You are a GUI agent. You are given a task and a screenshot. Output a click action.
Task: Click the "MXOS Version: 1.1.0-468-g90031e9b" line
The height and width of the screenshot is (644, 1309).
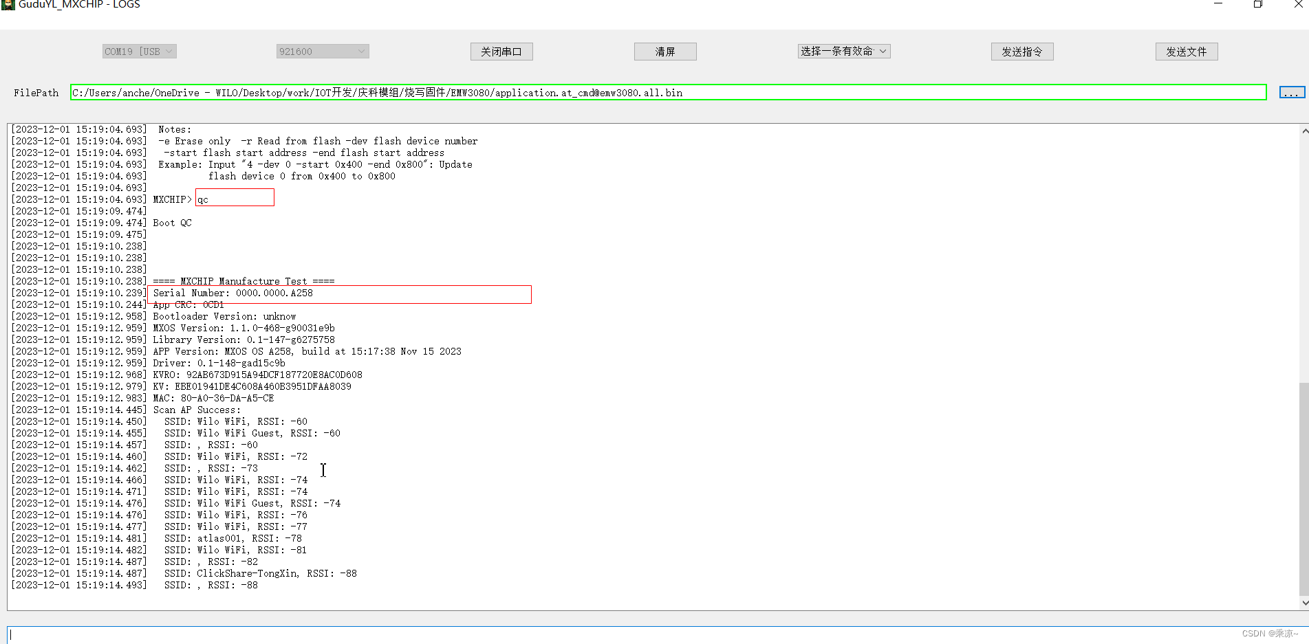(244, 328)
